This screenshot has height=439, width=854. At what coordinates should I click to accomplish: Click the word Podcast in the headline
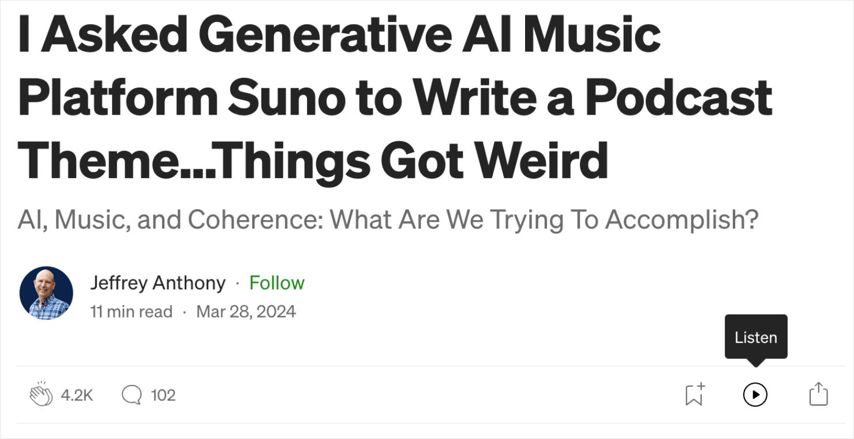click(679, 96)
